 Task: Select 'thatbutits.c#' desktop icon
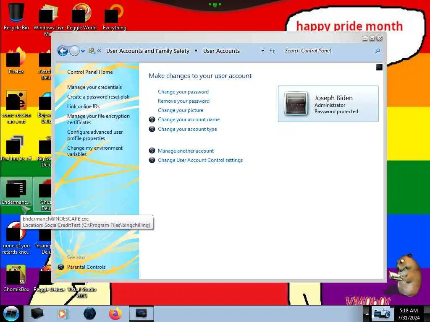16,148
